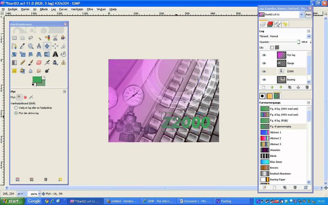This screenshot has height=205, width=328.
Task: Select the Perspective tool
Action: pyautogui.click(x=39, y=54)
